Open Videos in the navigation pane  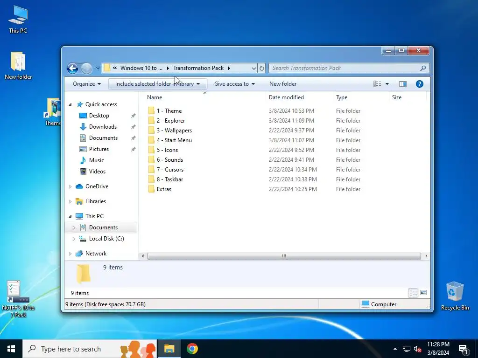coord(97,172)
